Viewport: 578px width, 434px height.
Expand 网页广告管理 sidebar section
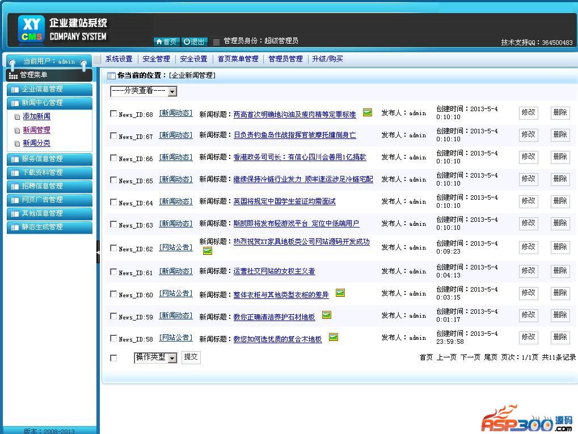click(x=49, y=200)
